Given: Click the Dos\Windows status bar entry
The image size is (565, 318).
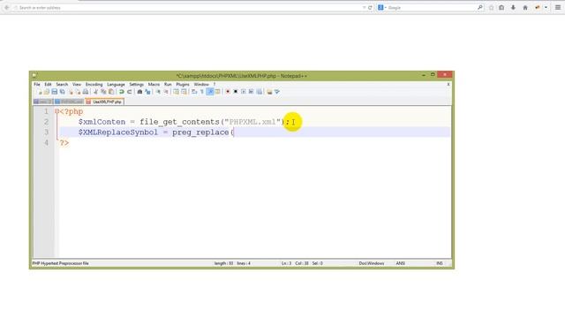Looking at the screenshot, I should pos(372,263).
